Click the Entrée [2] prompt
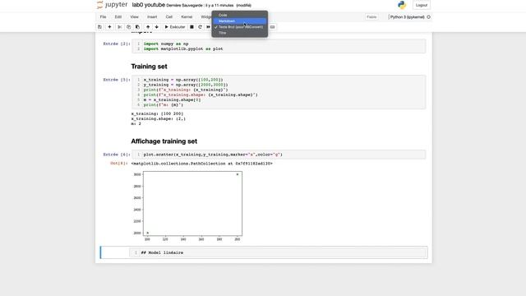Screen dimensions: 526x296 [x=116, y=44]
